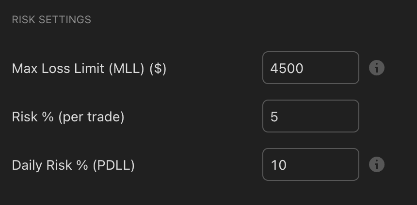Click the "Risk % (per trade)" label
The width and height of the screenshot is (417, 205).
(x=68, y=117)
